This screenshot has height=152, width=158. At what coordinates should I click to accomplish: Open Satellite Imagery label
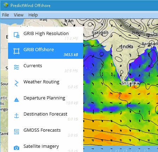pos(41,146)
